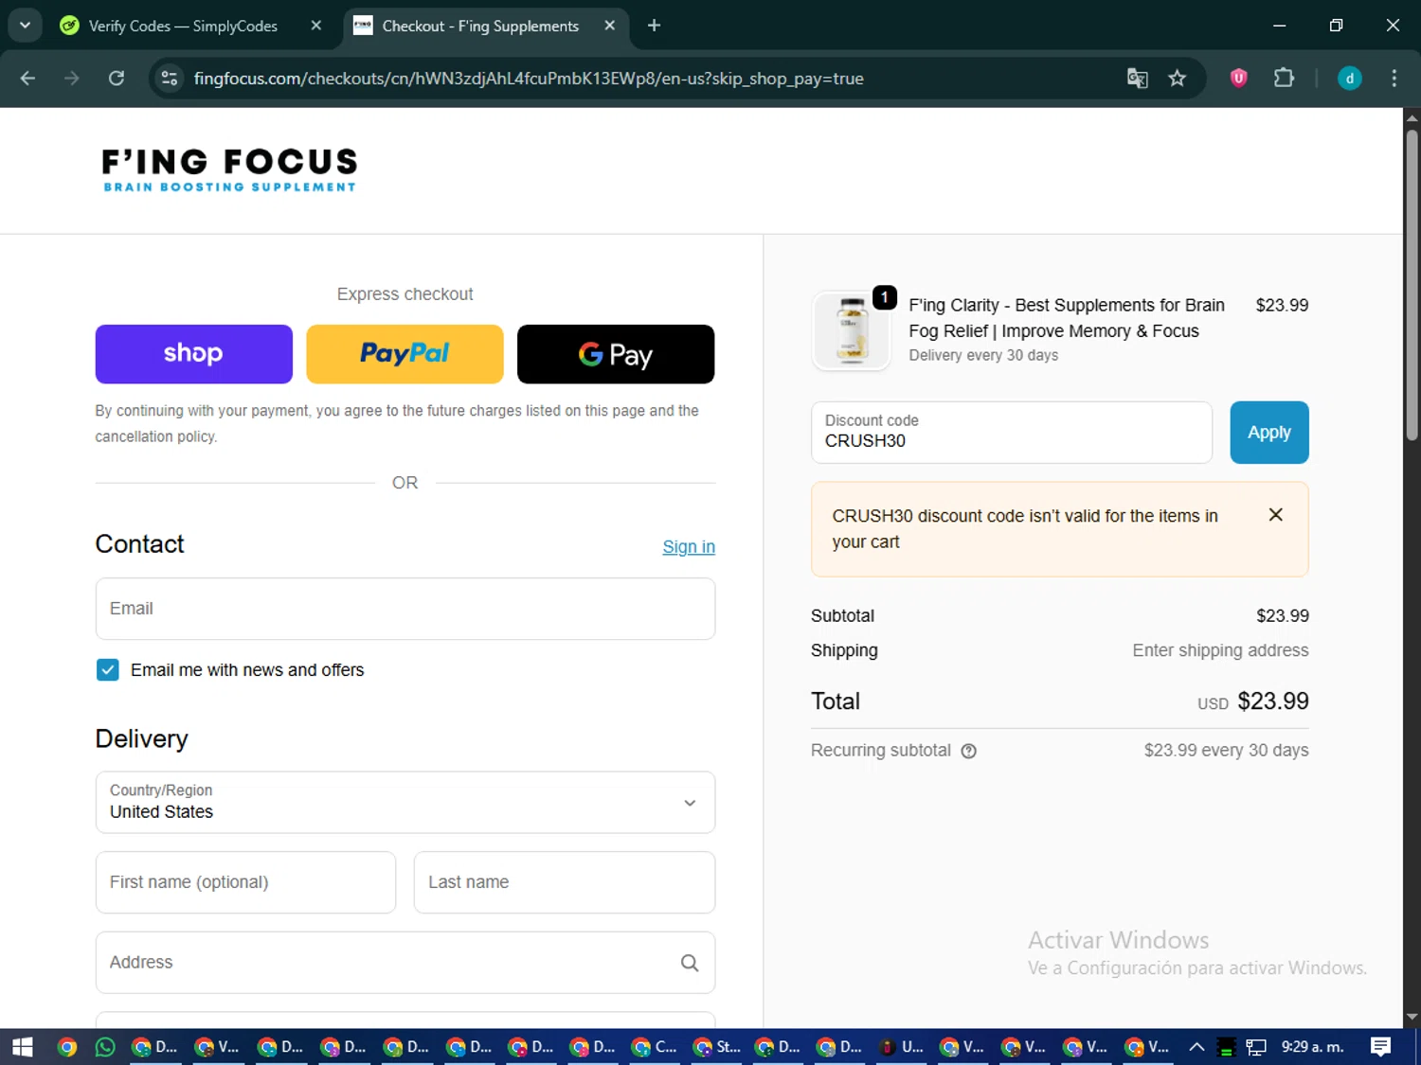Open WhatsApp from the taskbar
1421x1065 pixels.
click(x=105, y=1047)
